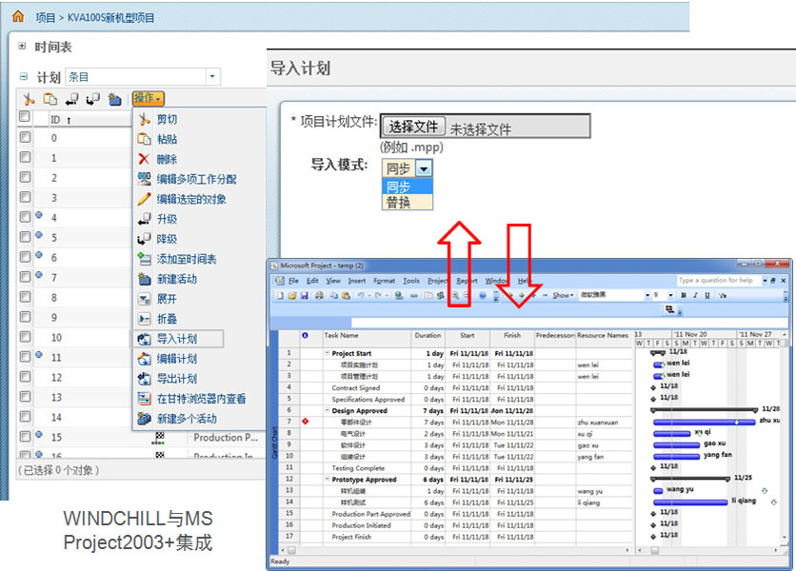Image resolution: width=796 pixels, height=571 pixels.
Task: Choose 粘贴 from the actions menu
Action: pos(167,139)
